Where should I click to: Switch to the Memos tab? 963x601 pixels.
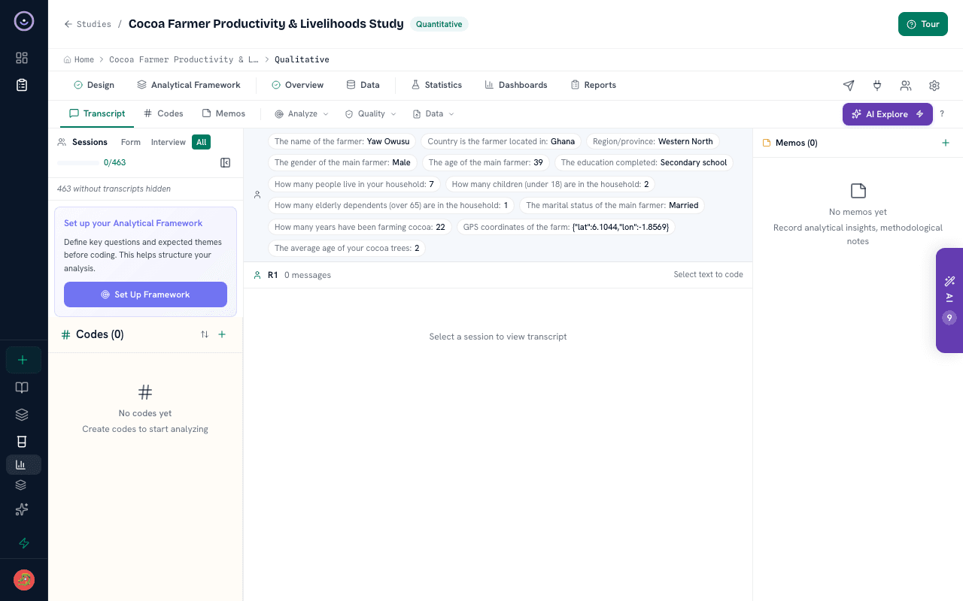click(223, 113)
